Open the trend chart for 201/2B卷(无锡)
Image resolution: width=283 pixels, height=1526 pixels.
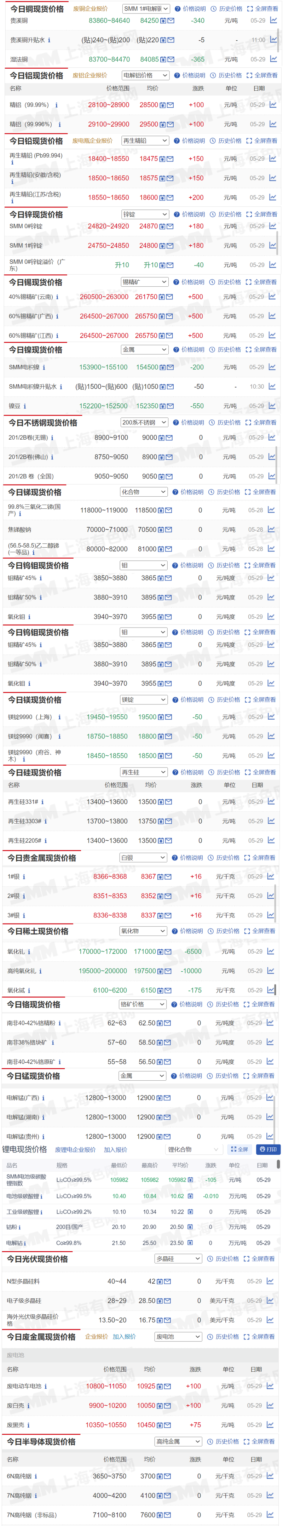(x=272, y=437)
